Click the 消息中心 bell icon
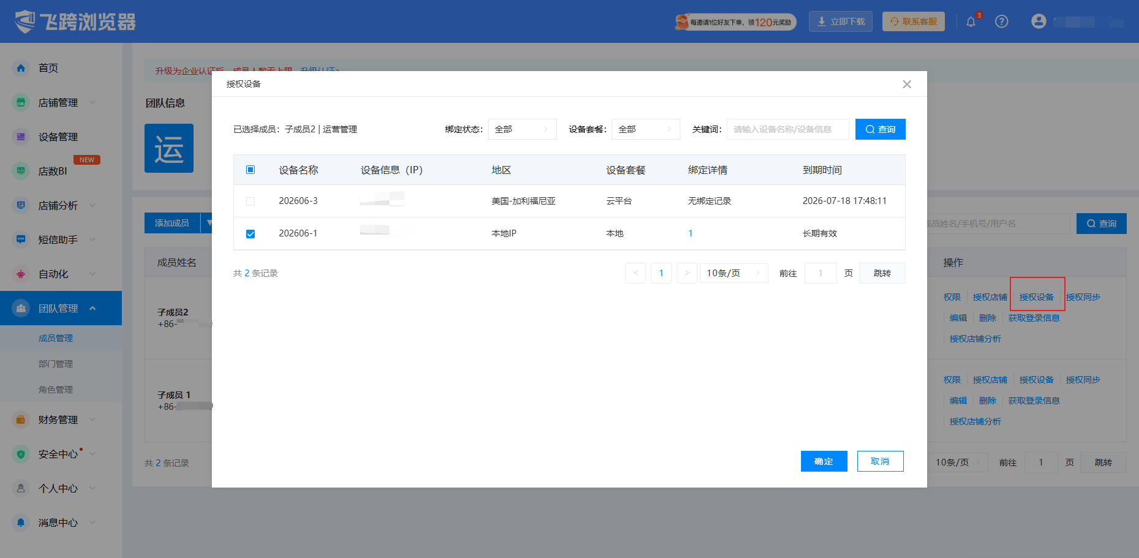The width and height of the screenshot is (1139, 558). tap(21, 522)
